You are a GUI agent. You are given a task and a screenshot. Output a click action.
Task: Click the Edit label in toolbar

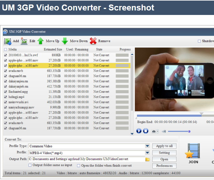point(32,41)
